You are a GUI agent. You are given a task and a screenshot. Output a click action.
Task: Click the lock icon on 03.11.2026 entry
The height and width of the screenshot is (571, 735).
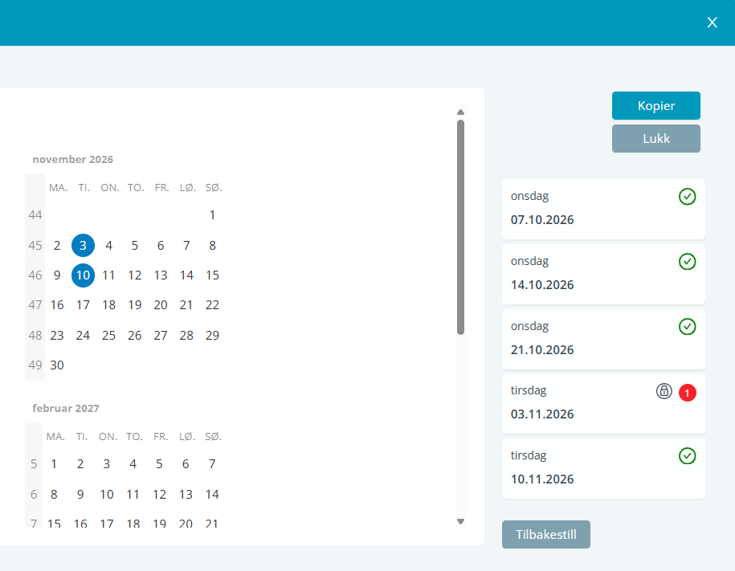pos(664,391)
